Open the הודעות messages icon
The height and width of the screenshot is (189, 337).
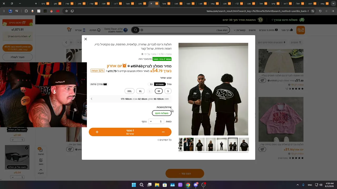click(41, 151)
